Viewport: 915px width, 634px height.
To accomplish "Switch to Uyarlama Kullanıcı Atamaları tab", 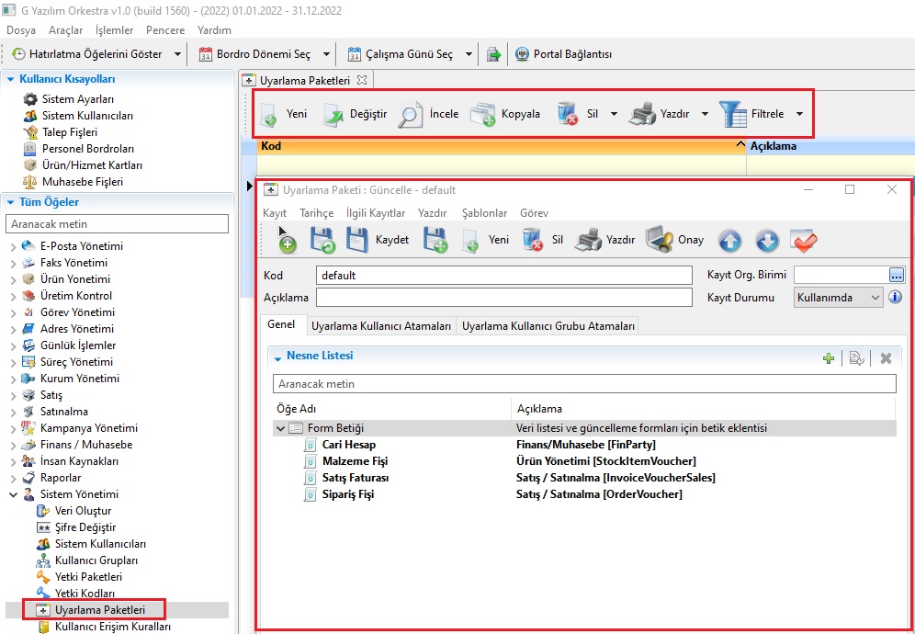I will [380, 325].
